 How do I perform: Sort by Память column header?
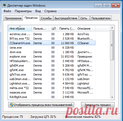click(67, 29)
